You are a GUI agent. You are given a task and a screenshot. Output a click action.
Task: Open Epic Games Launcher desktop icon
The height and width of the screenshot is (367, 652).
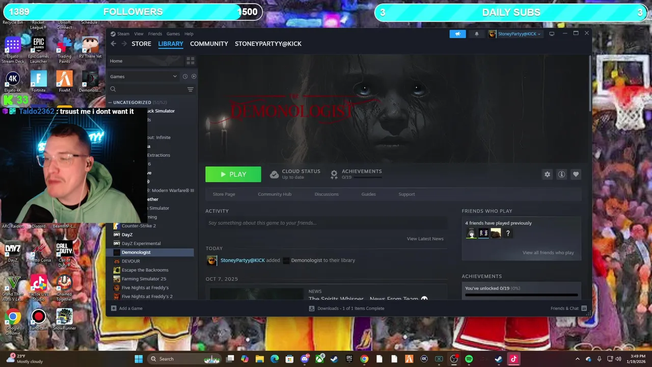click(x=38, y=50)
